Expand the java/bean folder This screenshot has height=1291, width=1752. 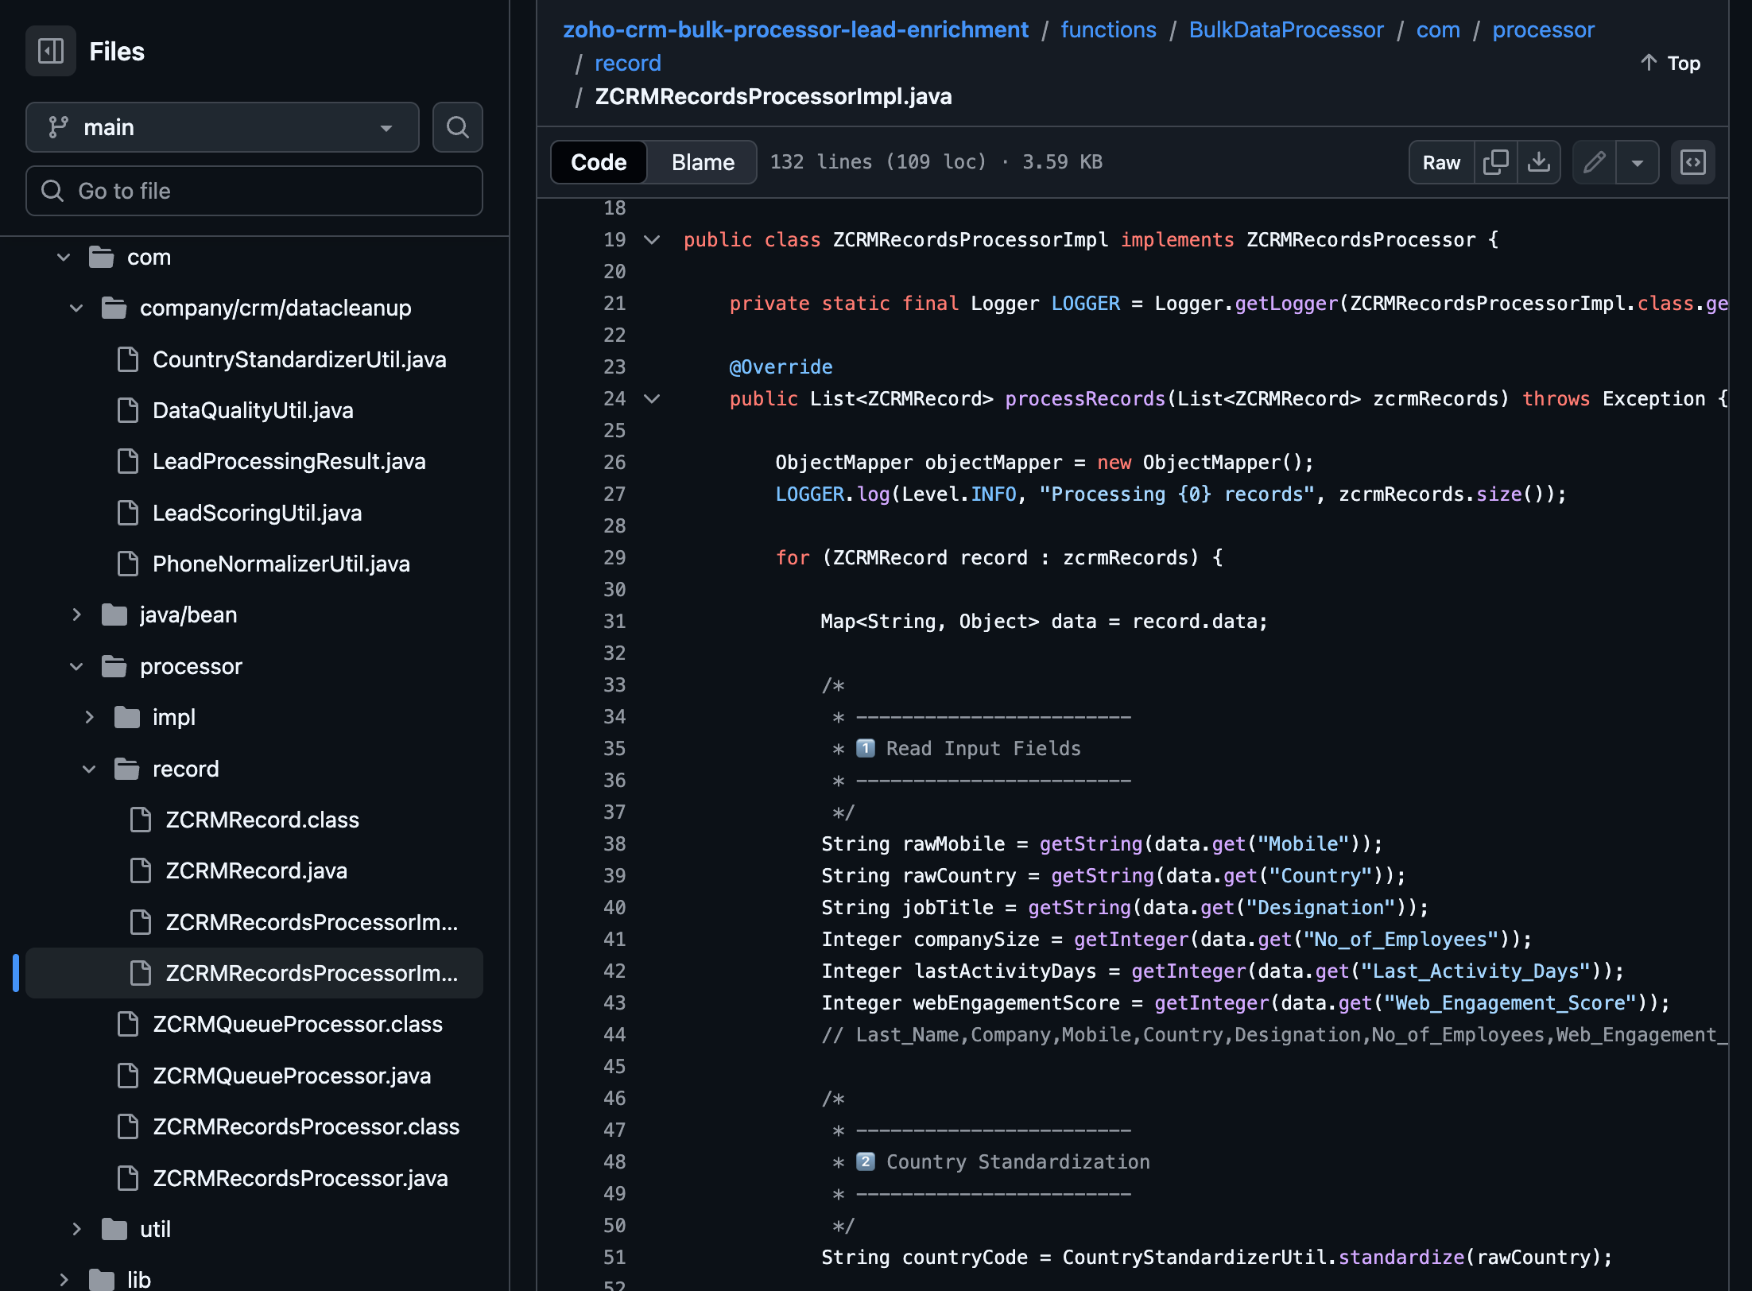click(76, 614)
